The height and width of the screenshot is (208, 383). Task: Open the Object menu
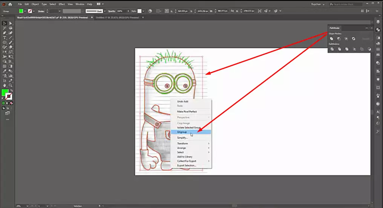click(35, 4)
